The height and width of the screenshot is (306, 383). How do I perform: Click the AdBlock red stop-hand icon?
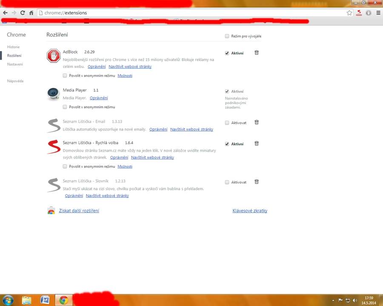pyautogui.click(x=54, y=56)
